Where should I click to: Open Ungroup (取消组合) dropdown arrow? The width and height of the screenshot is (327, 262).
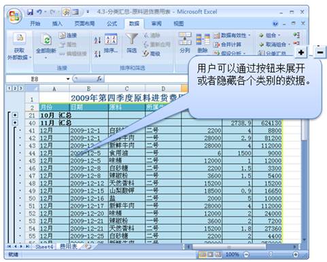(x=289, y=44)
